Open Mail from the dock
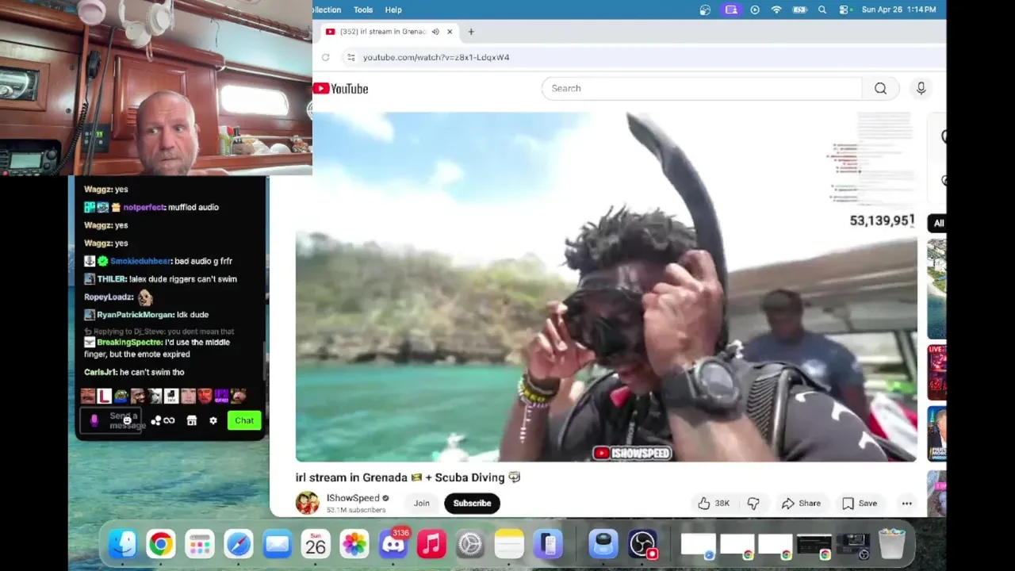The image size is (1015, 571). (277, 544)
